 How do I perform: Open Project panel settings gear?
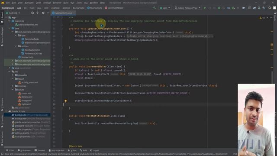tap(43, 13)
